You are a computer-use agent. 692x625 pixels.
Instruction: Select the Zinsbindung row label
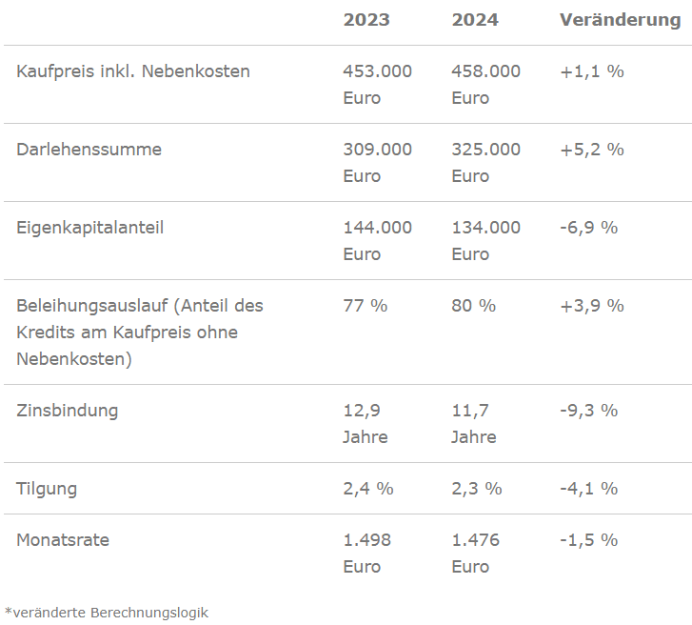coord(68,411)
